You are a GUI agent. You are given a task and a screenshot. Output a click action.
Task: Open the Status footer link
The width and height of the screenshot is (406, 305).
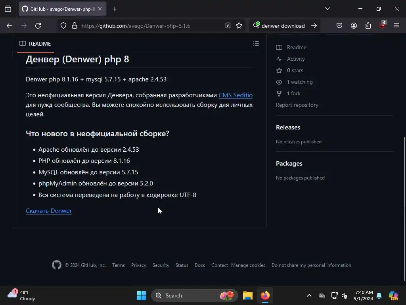click(x=182, y=265)
